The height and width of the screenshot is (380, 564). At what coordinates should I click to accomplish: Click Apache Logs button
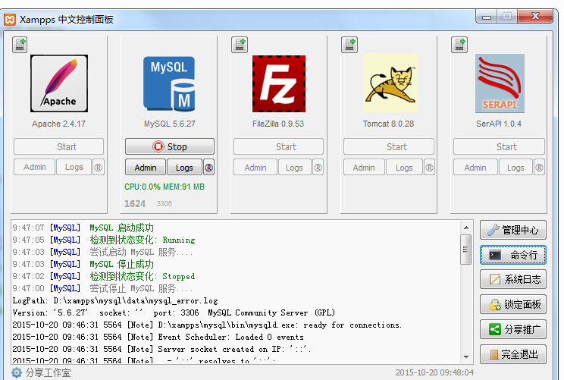74,168
